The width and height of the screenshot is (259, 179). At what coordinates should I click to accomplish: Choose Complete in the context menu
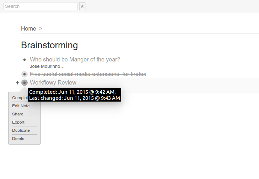[20, 98]
